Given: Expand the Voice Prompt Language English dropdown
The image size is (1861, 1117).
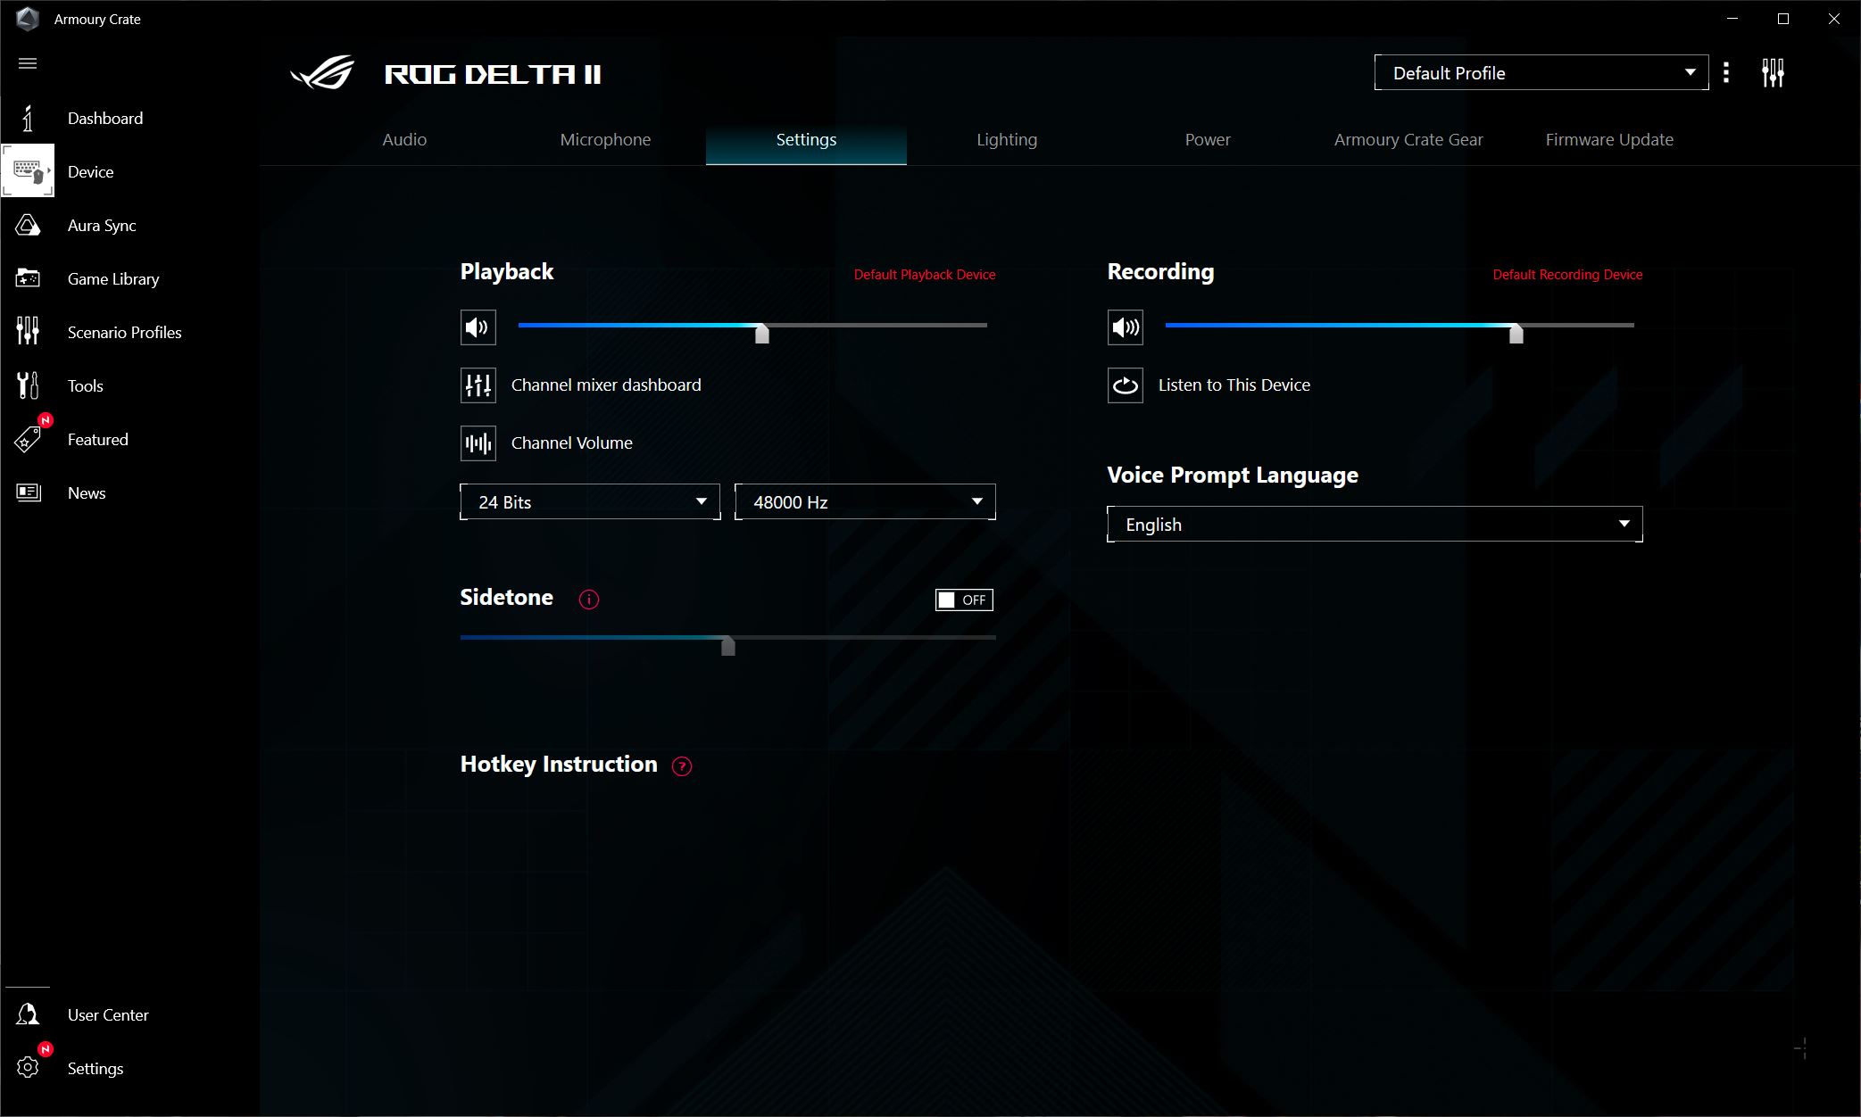Looking at the screenshot, I should 1375,524.
